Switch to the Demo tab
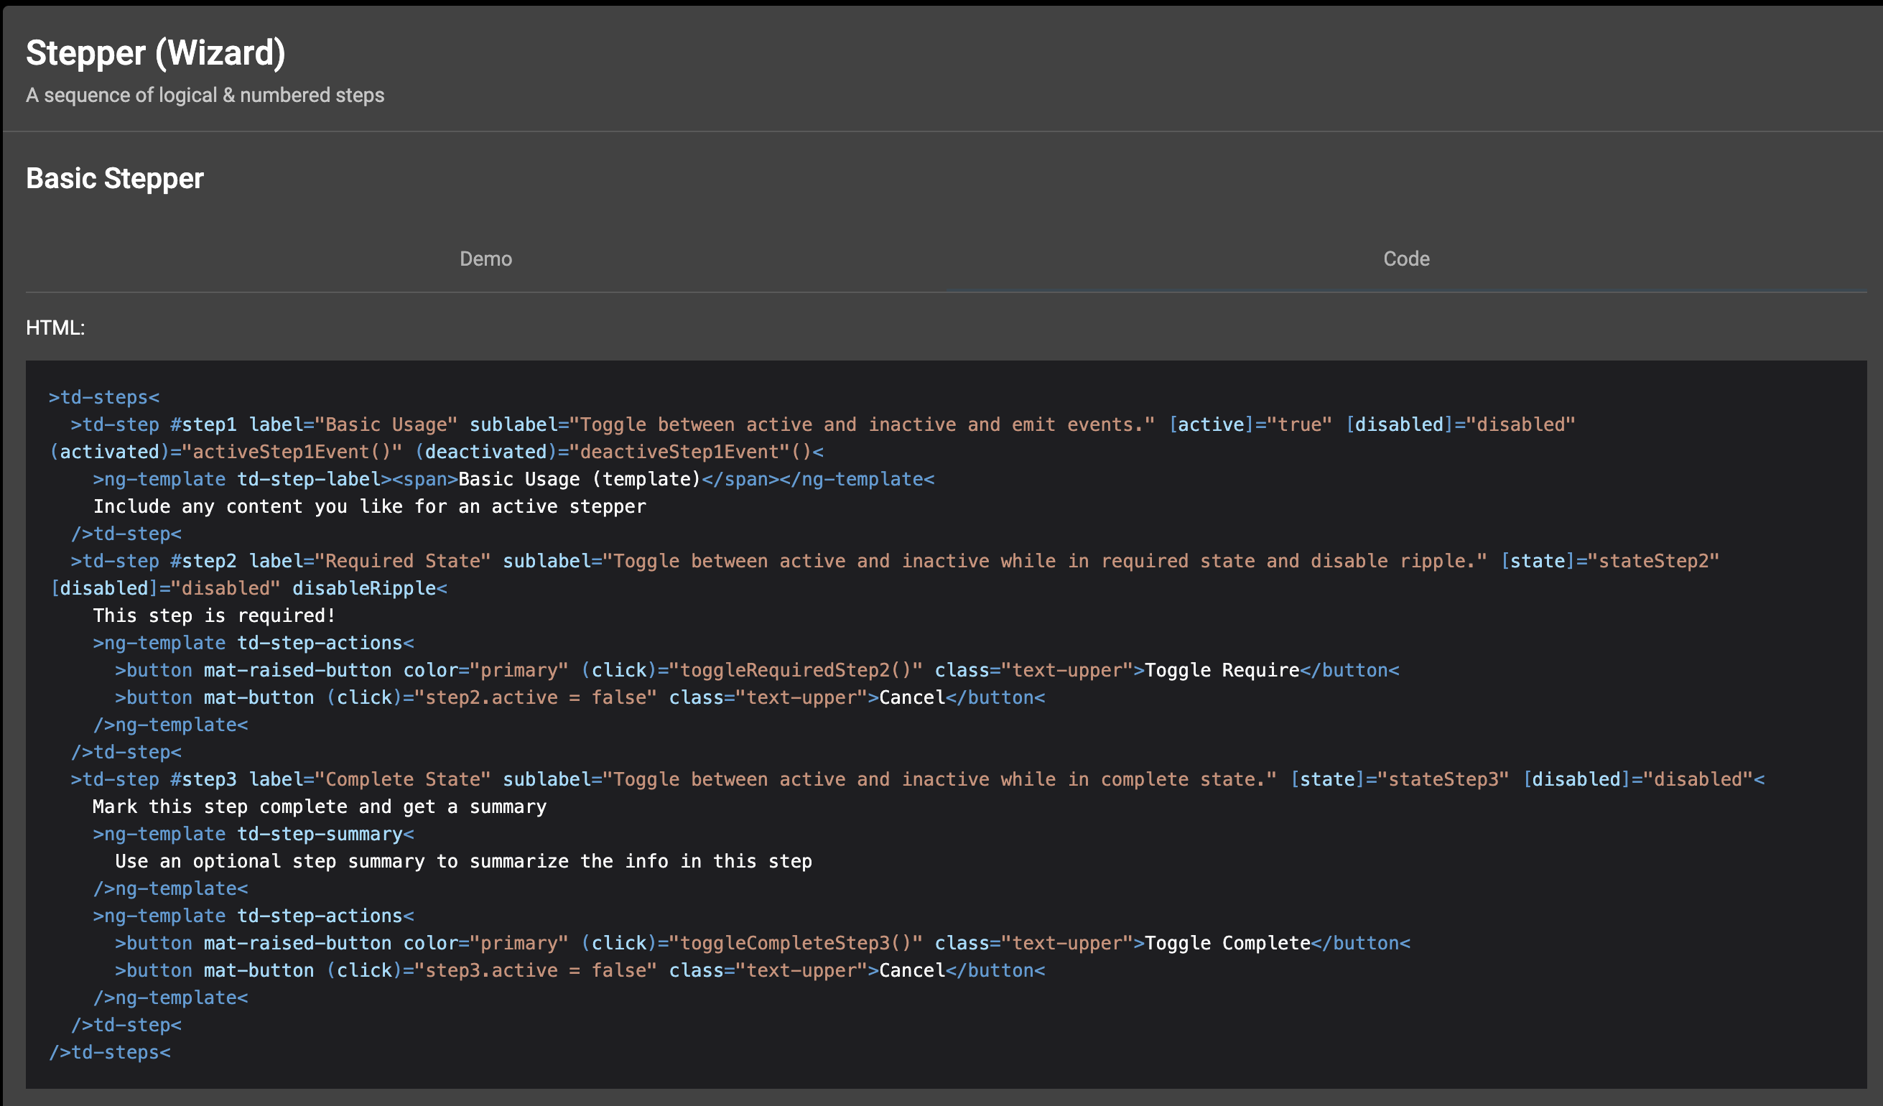 (486, 259)
